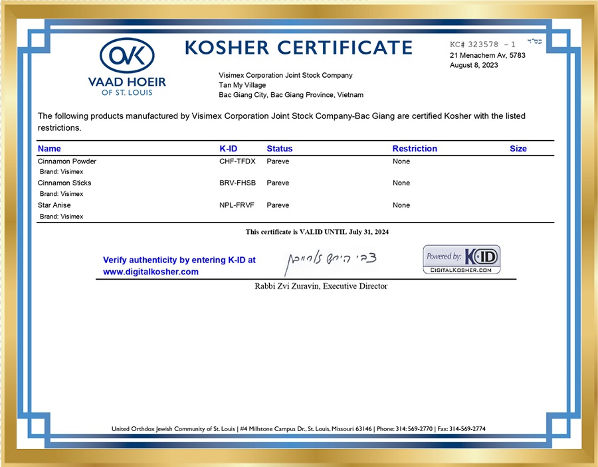Click the date '21 Menachem Av, 5783'

coord(488,55)
